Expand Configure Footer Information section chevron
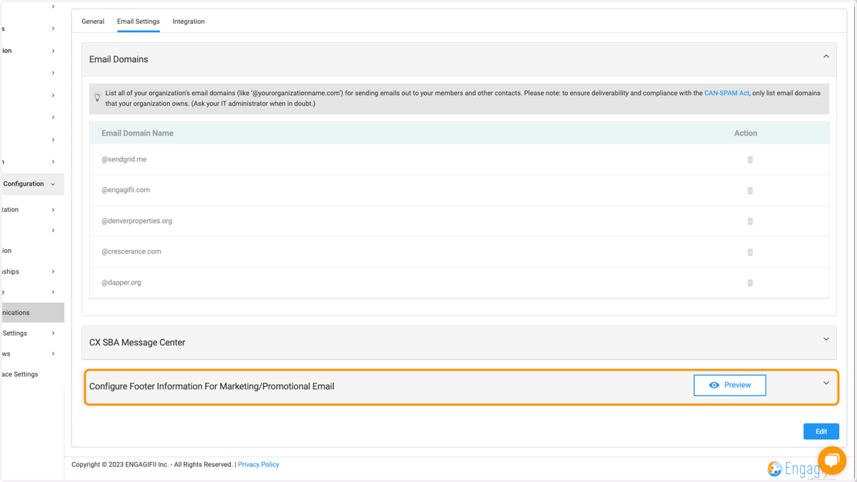Screen dimensions: 857x482 click(x=826, y=383)
